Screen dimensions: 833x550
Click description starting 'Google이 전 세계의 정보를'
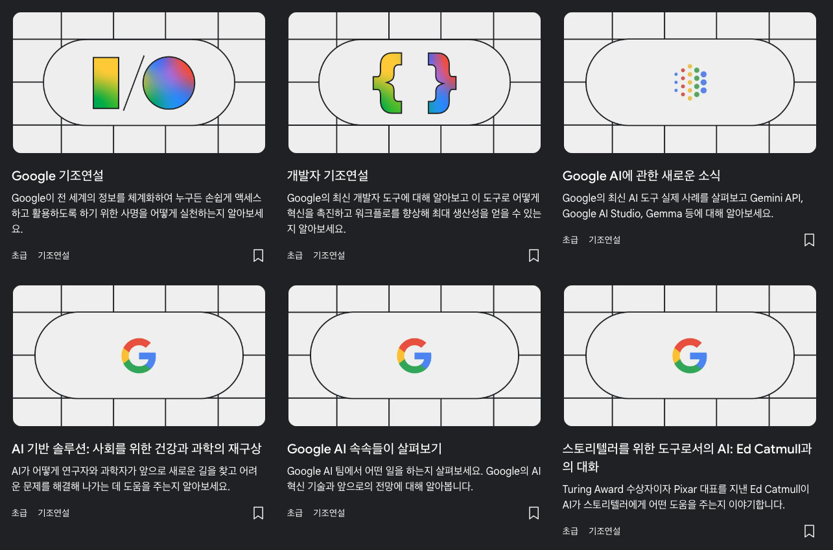click(x=137, y=213)
